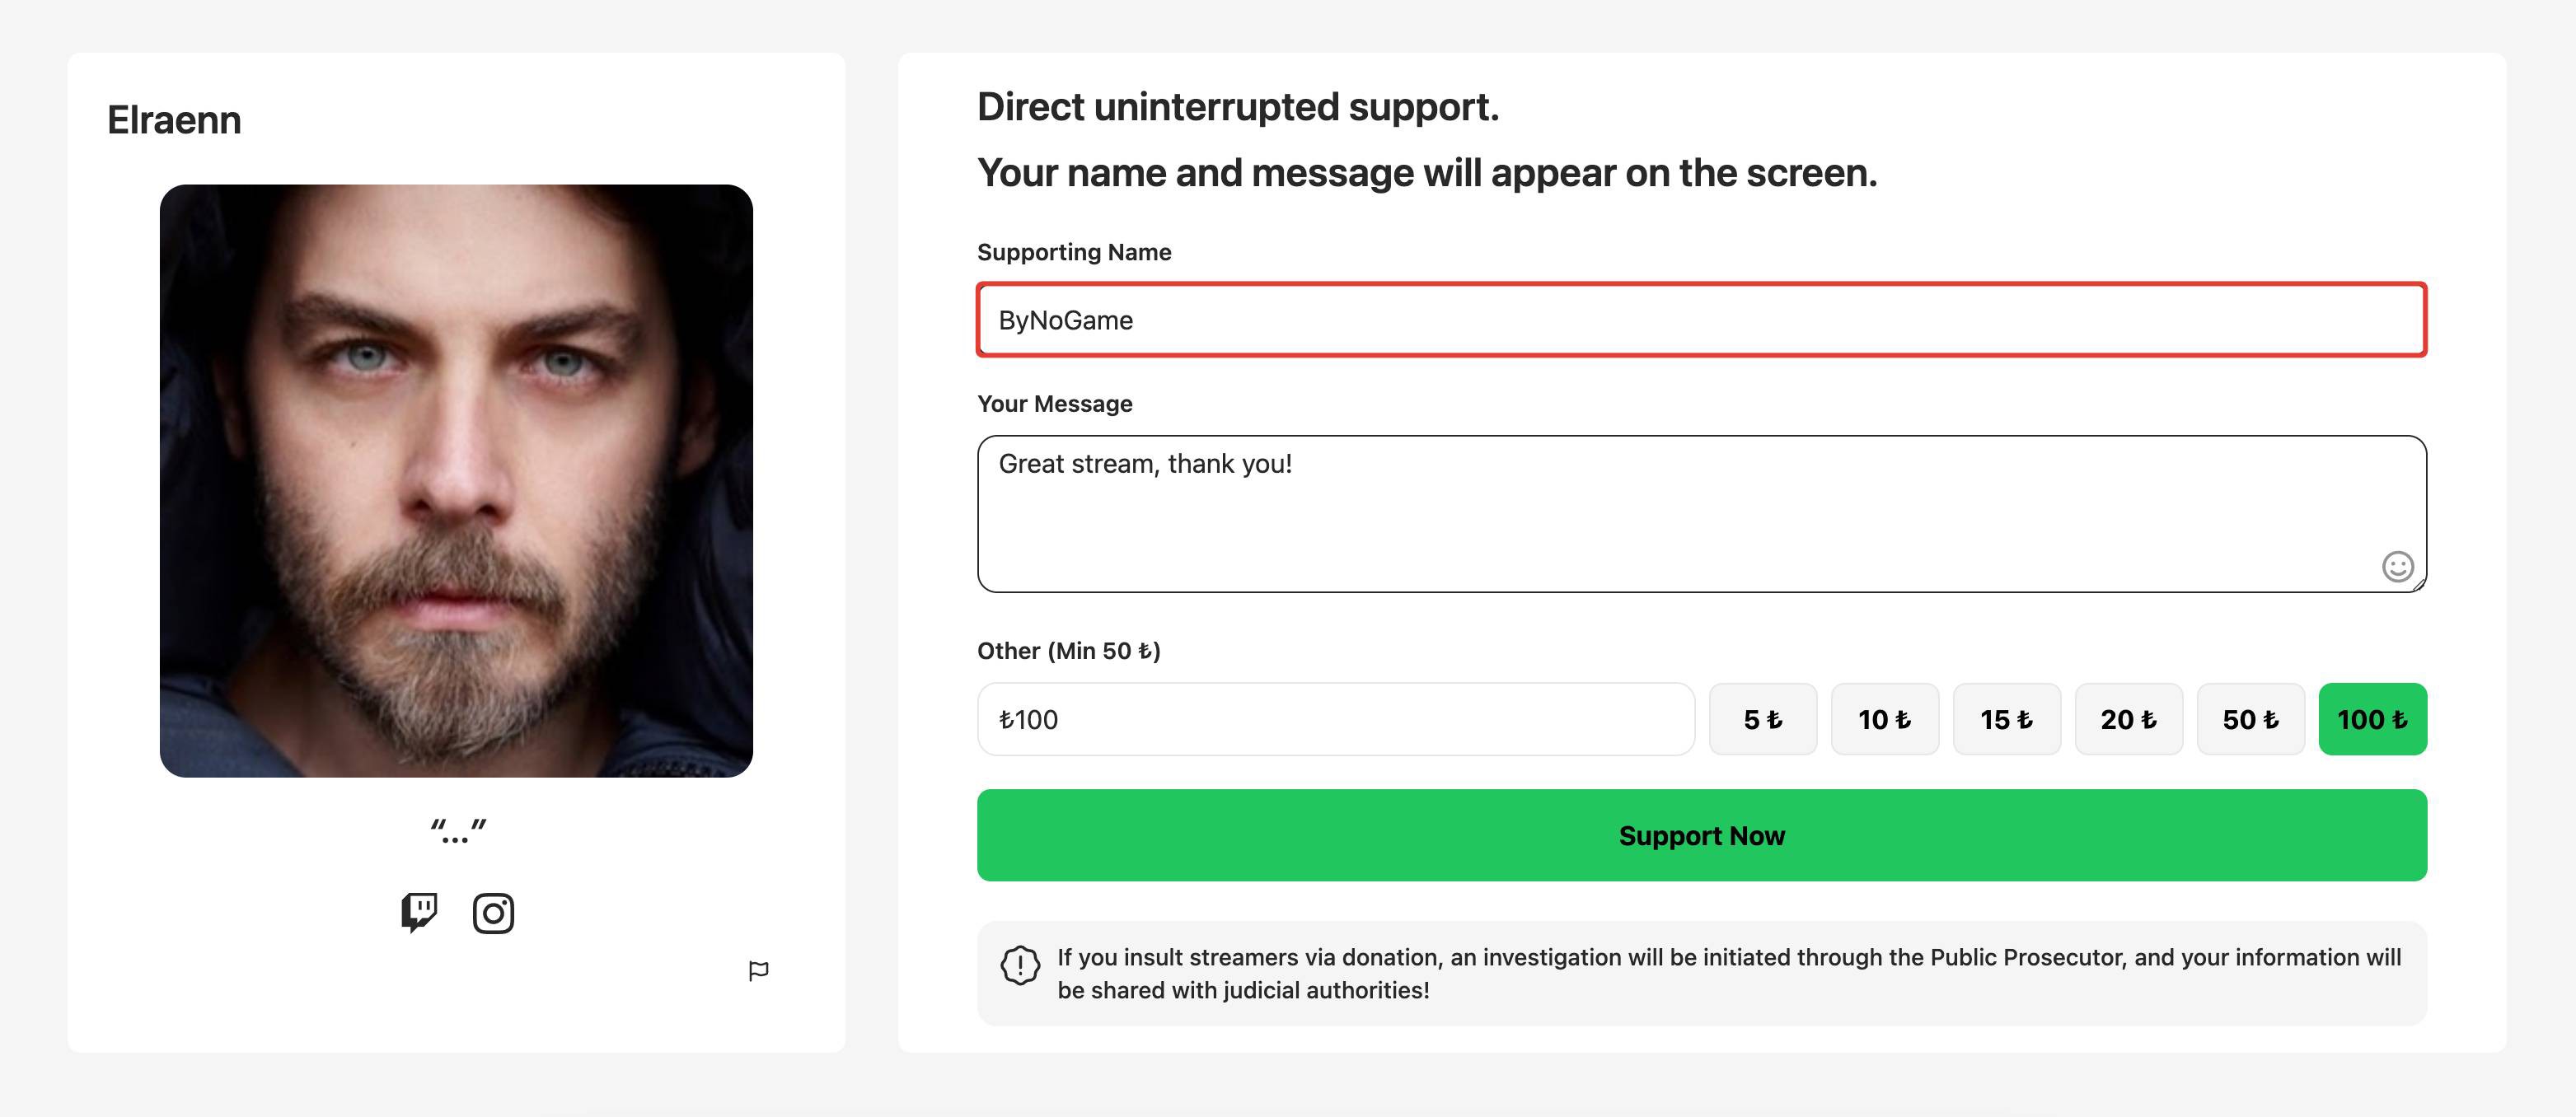The image size is (2576, 1117).
Task: Pick the 20 ₺ amount option
Action: 2129,719
